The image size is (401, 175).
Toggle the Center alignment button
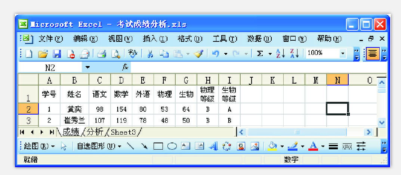point(372,54)
